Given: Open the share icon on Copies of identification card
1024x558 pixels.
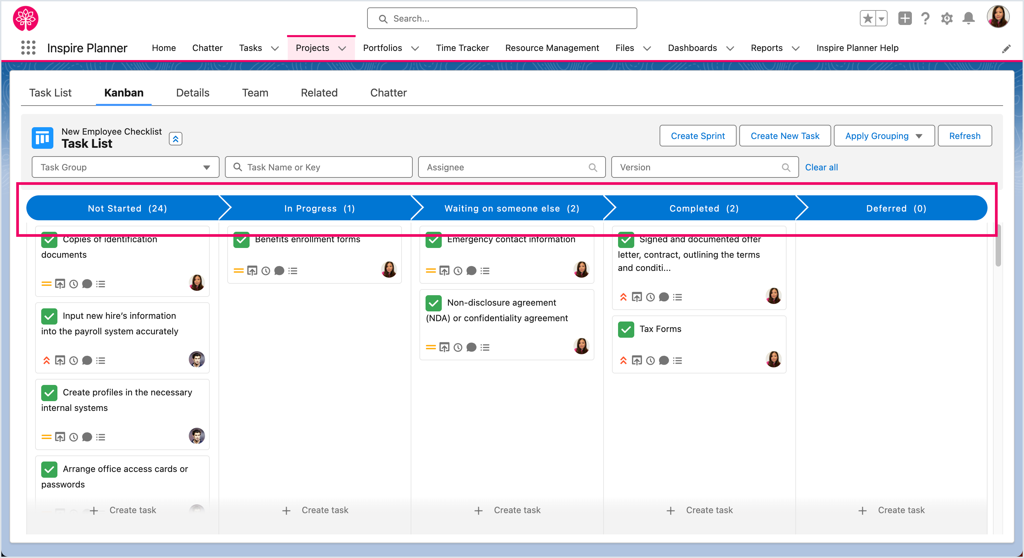Looking at the screenshot, I should pyautogui.click(x=60, y=284).
